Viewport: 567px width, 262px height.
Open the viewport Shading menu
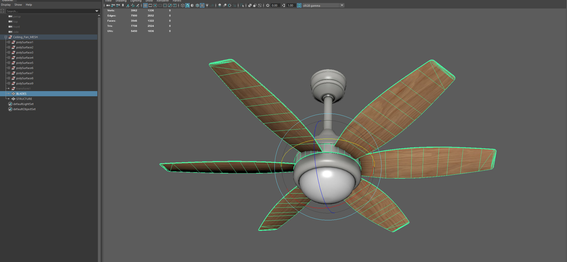[121, 1]
